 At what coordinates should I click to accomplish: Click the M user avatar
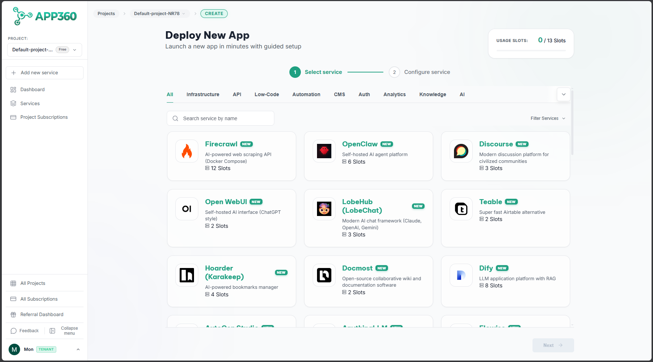point(14,349)
